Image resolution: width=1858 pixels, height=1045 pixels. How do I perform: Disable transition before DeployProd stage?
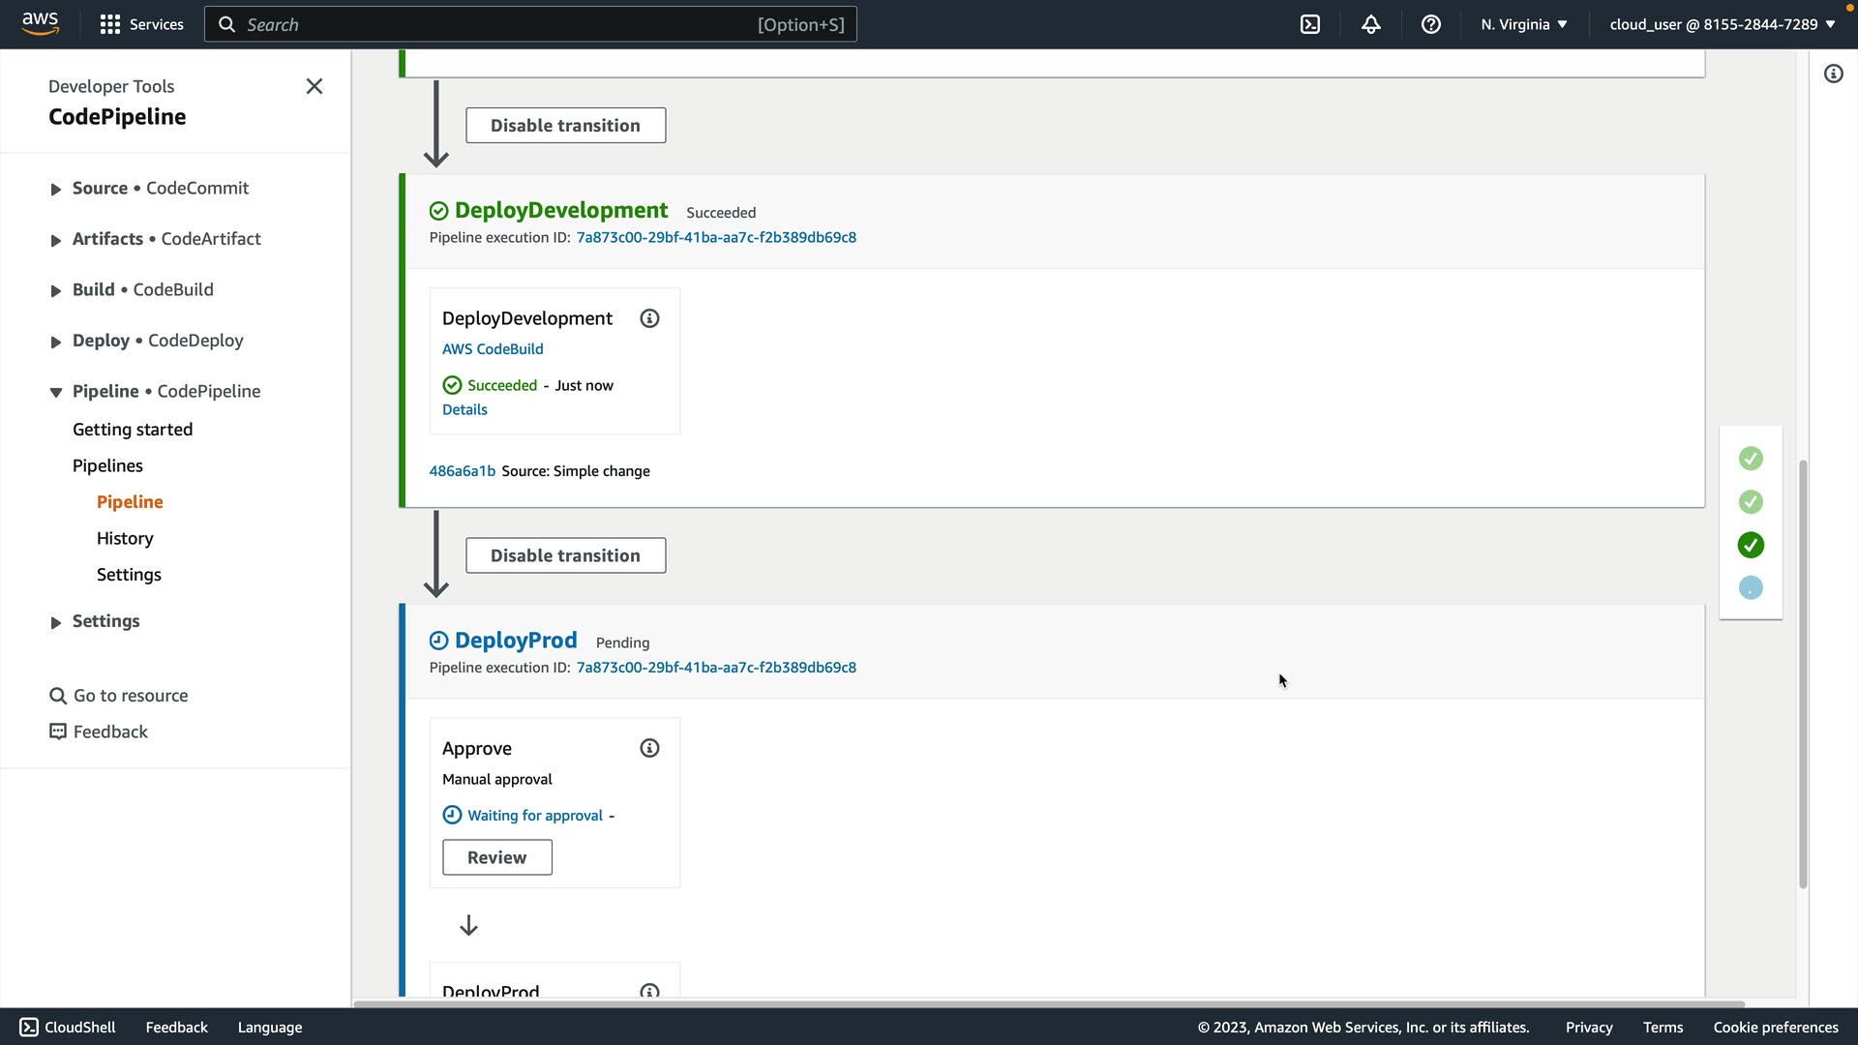(565, 555)
